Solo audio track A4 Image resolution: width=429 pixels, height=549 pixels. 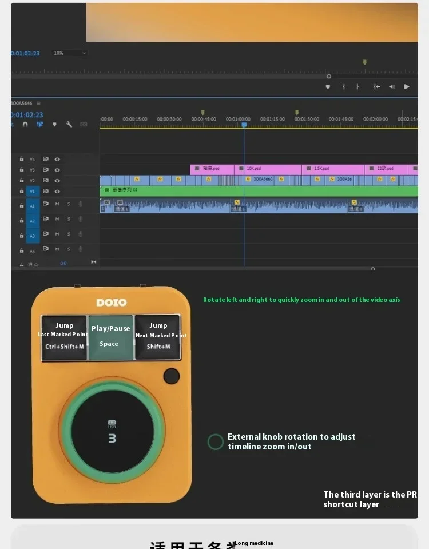tap(69, 249)
